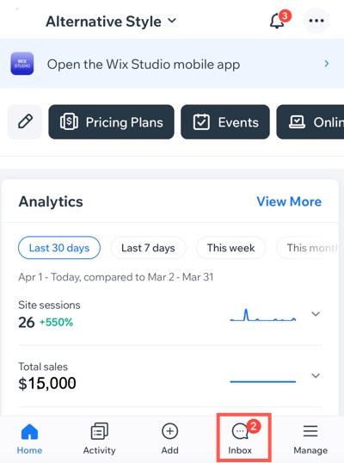Expand the Total sales row chevron
This screenshot has width=344, height=463.
(316, 375)
